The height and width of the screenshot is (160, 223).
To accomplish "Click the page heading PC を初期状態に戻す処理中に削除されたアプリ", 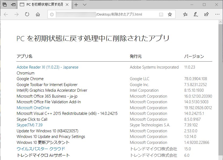I will [93, 38].
